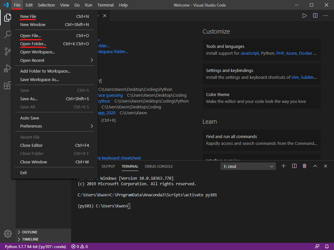Image resolution: width=334 pixels, height=250 pixels.
Task: Select the 1: cmd terminal dropdown
Action: (248, 166)
